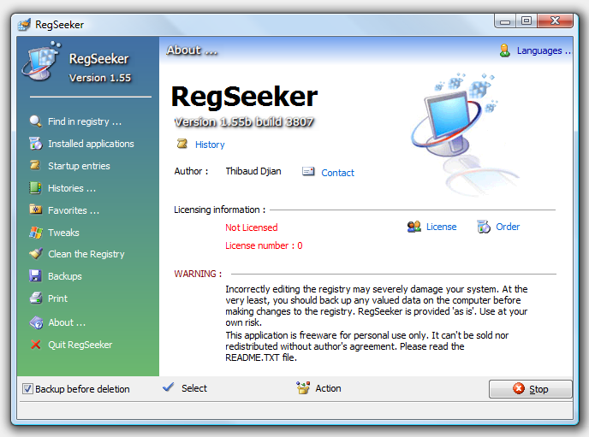Viewport: 589px width, 437px height.
Task: Click the Action icon at bottom
Action: [303, 387]
